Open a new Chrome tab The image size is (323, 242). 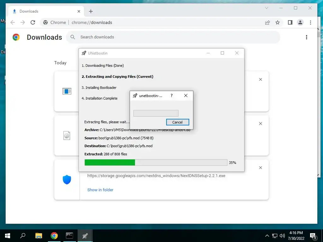(91, 11)
